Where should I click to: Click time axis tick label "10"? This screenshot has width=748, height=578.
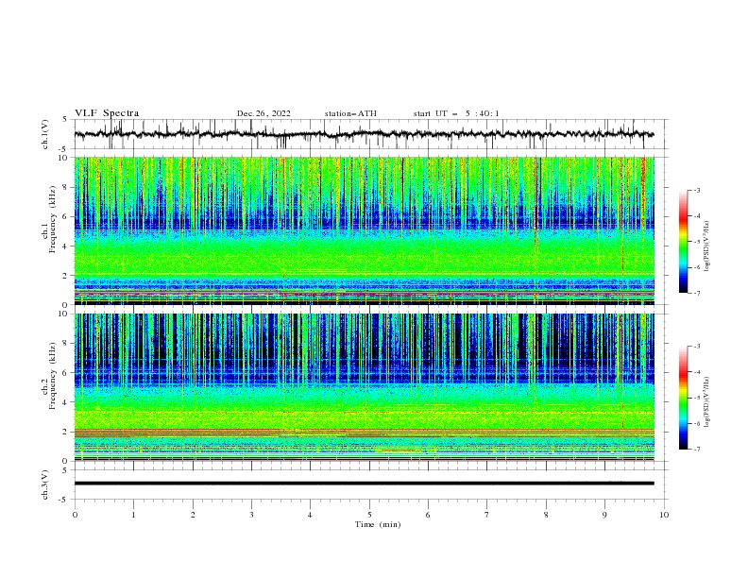[664, 515]
